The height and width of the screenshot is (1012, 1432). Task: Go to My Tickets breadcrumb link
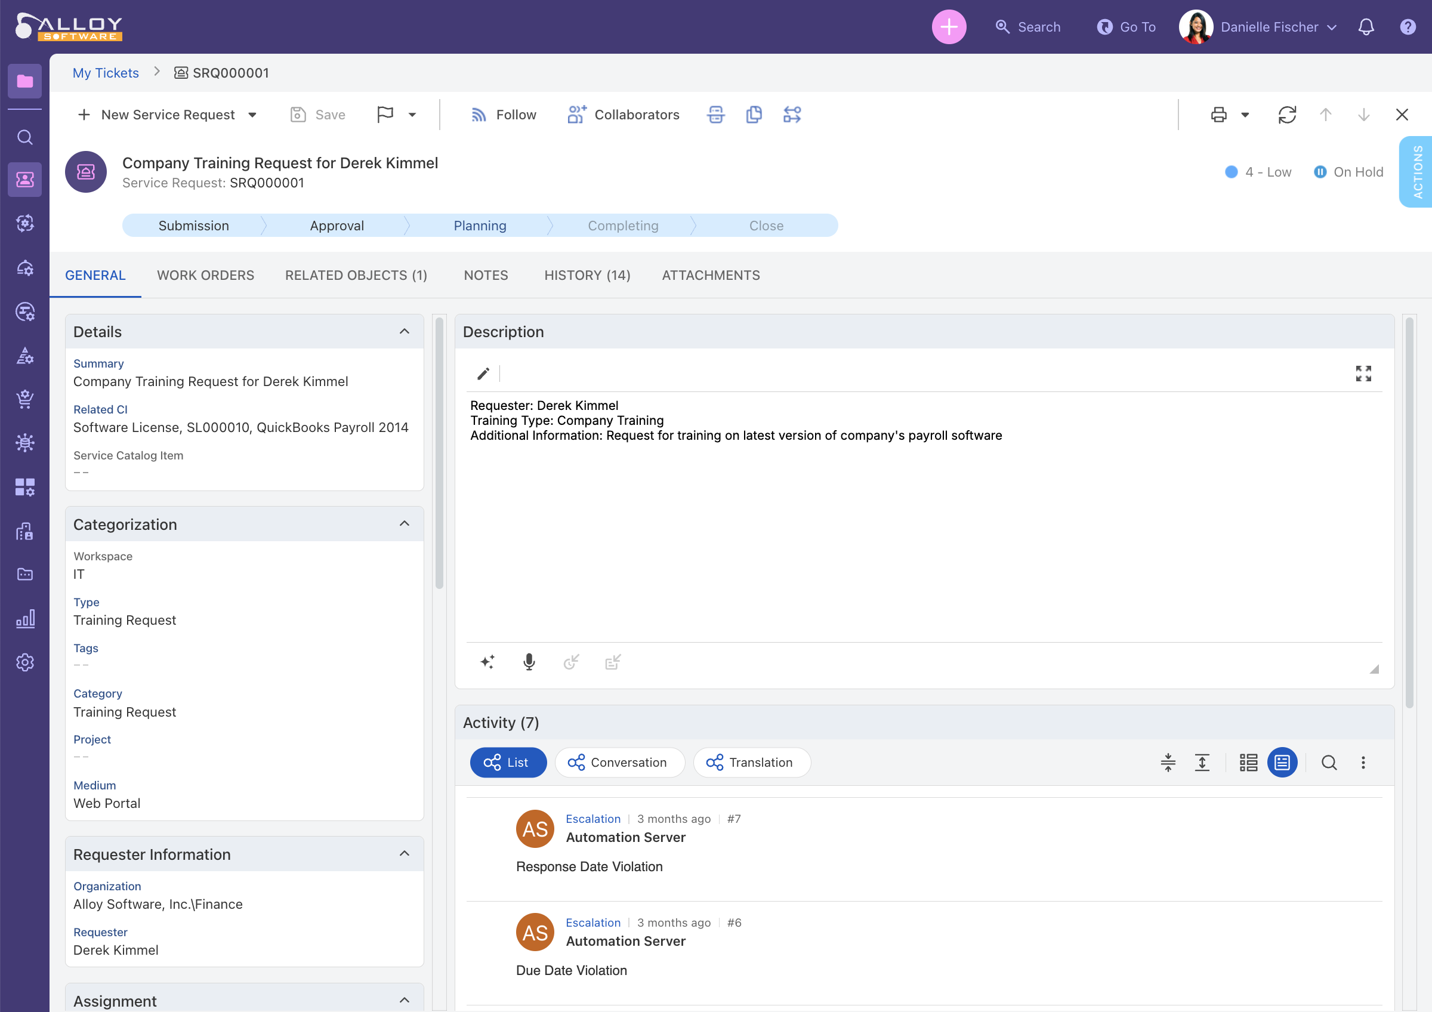106,73
